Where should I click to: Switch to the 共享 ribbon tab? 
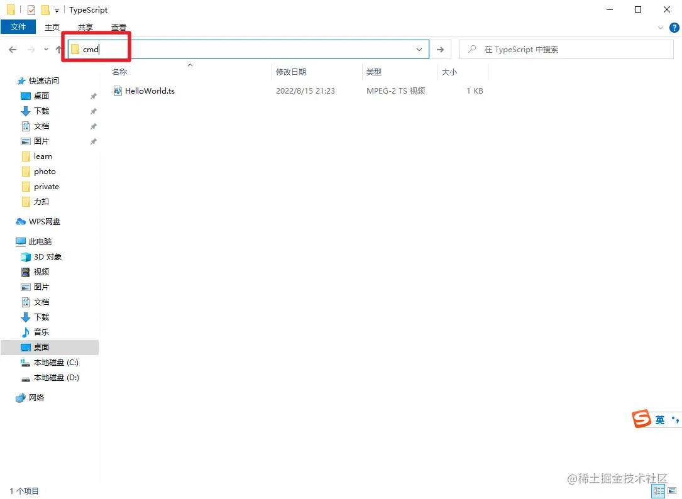click(x=85, y=27)
